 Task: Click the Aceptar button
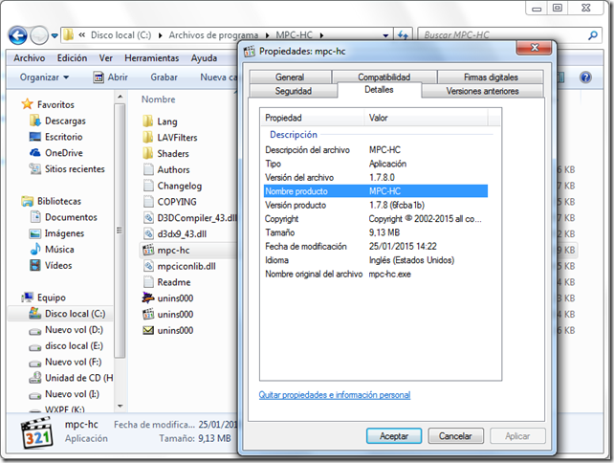(394, 436)
